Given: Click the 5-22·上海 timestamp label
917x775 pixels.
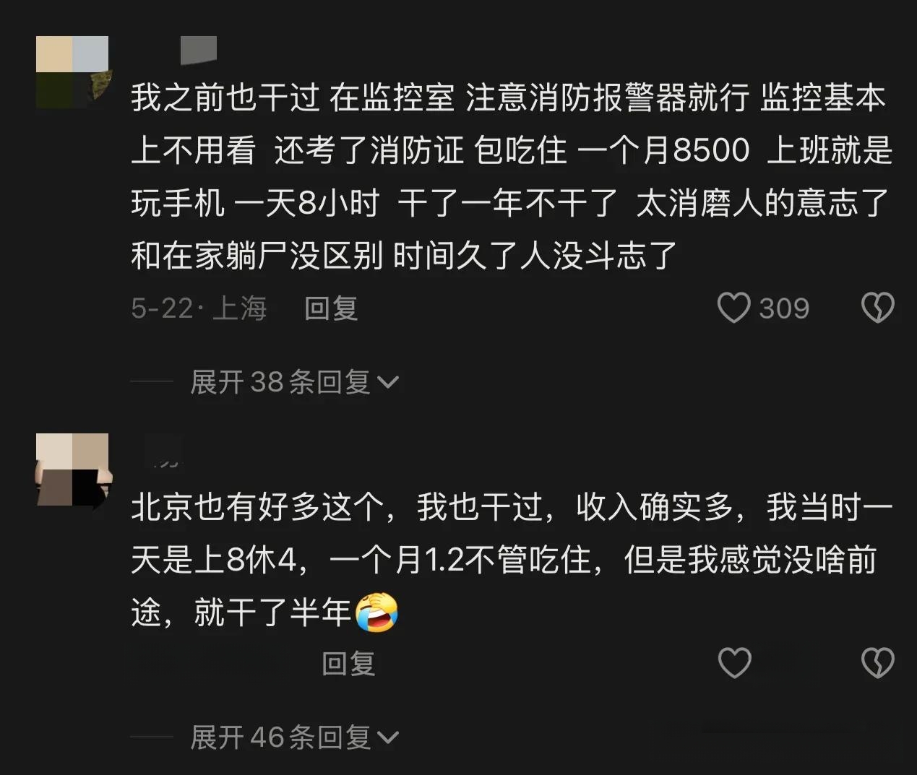Looking at the screenshot, I should [199, 308].
